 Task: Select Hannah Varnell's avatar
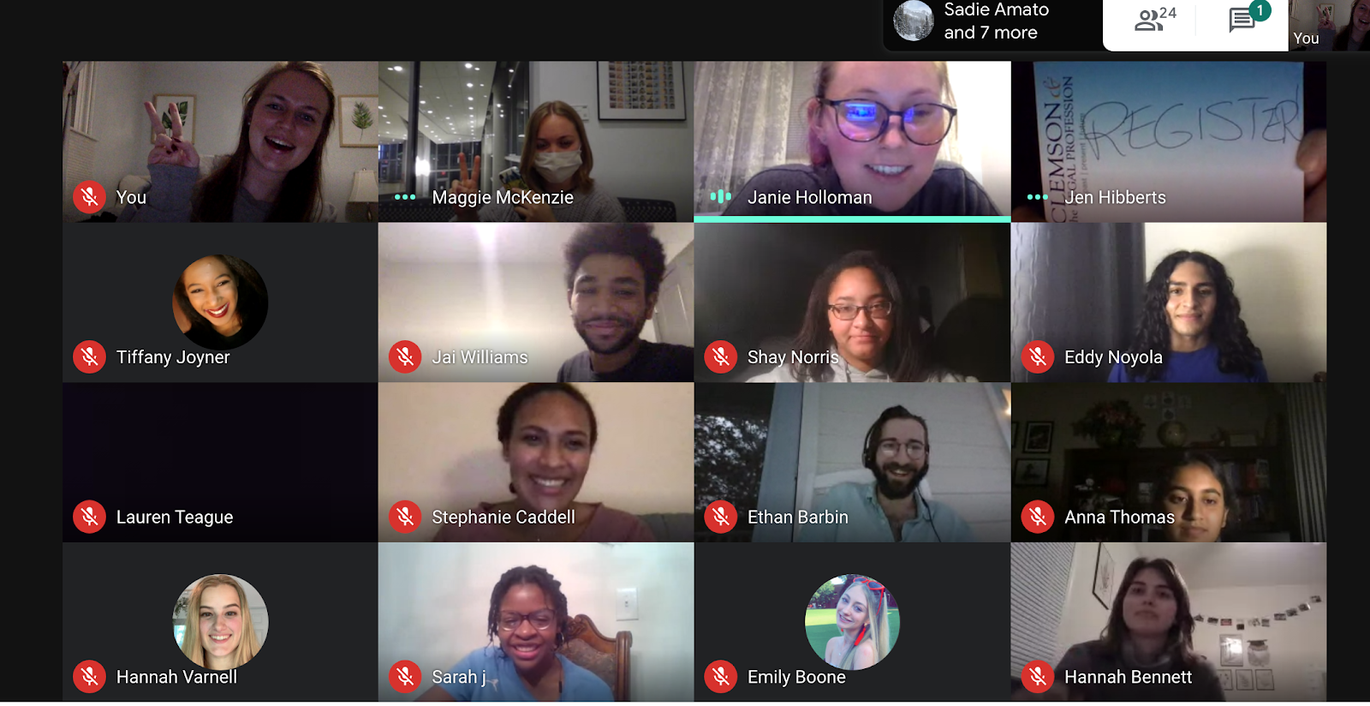[220, 622]
